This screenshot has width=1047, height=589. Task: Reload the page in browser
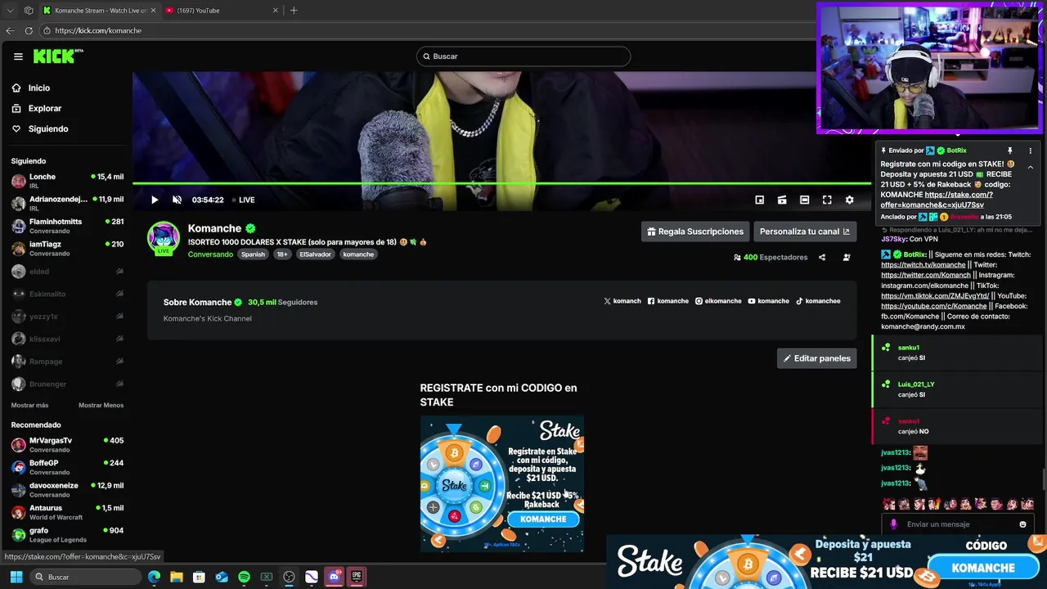29,30
